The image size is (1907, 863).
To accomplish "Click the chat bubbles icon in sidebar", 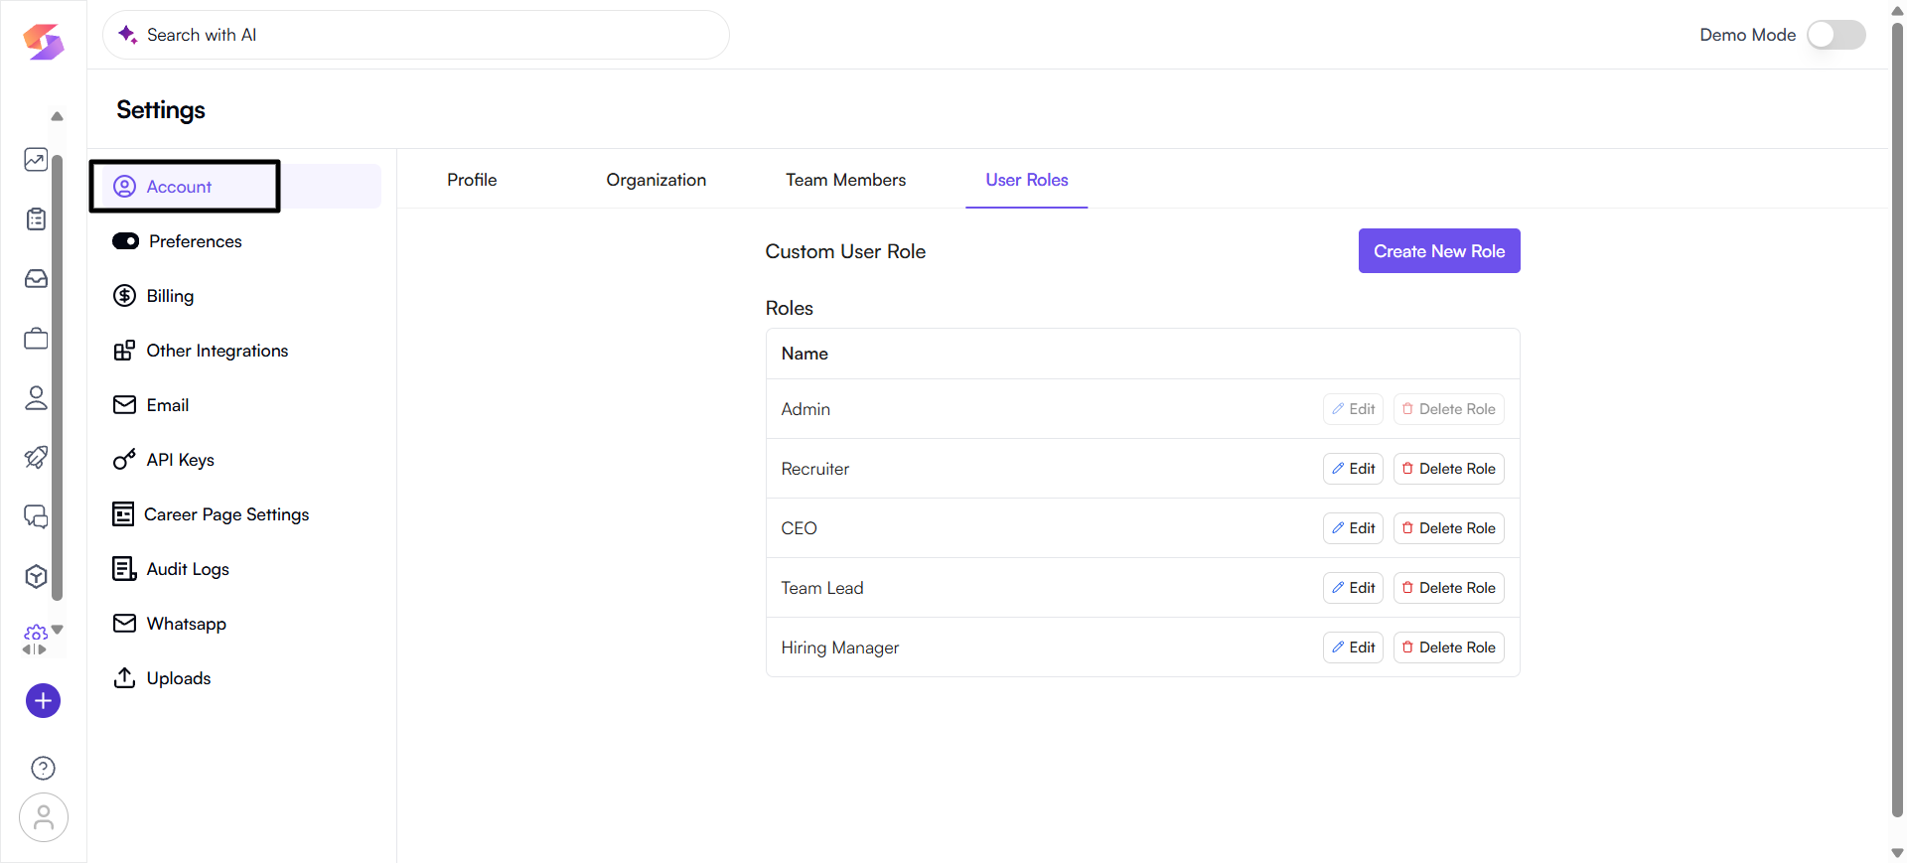I will click(x=36, y=517).
